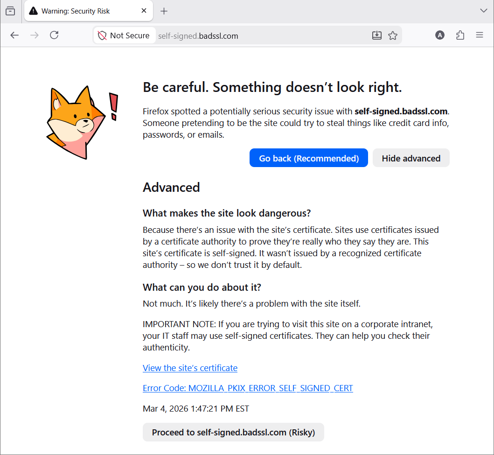Viewport: 494px width, 455px height.
Task: Reload the current page
Action: 54,35
